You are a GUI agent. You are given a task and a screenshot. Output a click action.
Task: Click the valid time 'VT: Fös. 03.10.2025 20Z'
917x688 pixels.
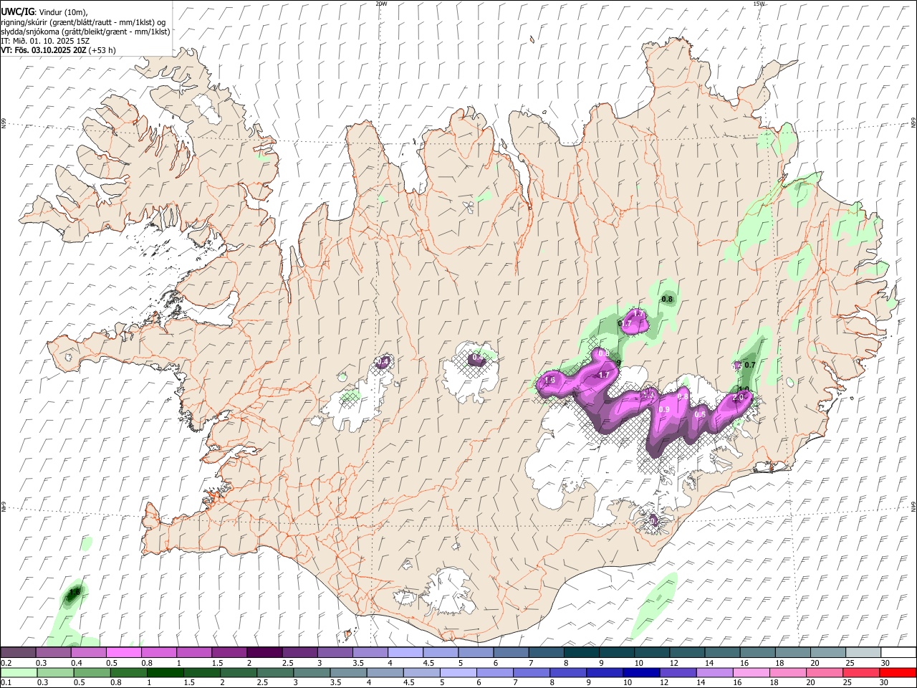(44, 50)
